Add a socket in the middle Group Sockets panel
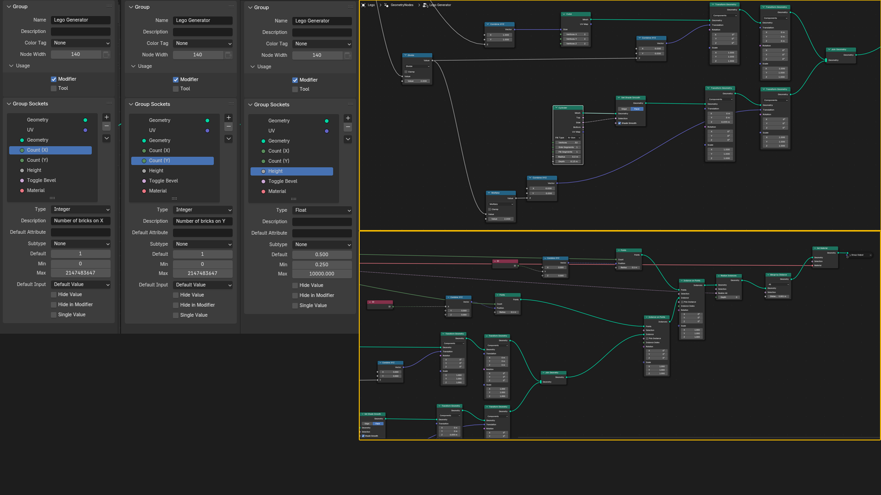This screenshot has width=881, height=495. click(x=229, y=118)
